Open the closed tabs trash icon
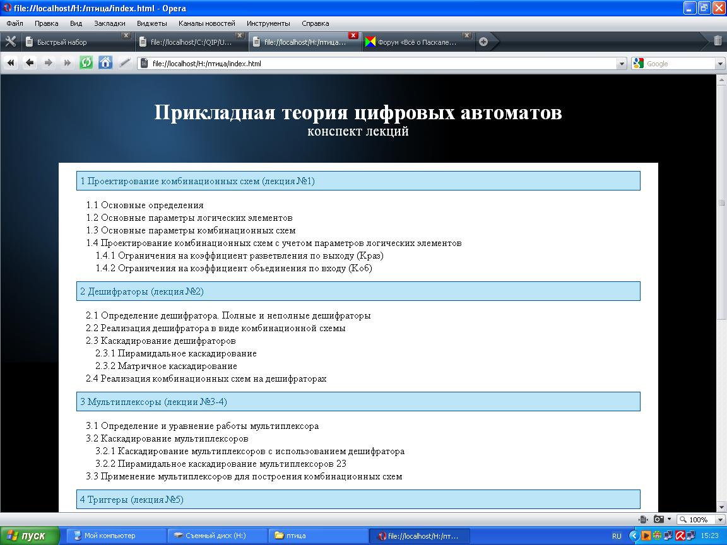Screen dimensions: 727x545 [718, 41]
